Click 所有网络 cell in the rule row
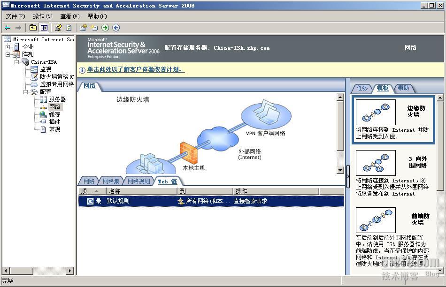 tap(204, 201)
